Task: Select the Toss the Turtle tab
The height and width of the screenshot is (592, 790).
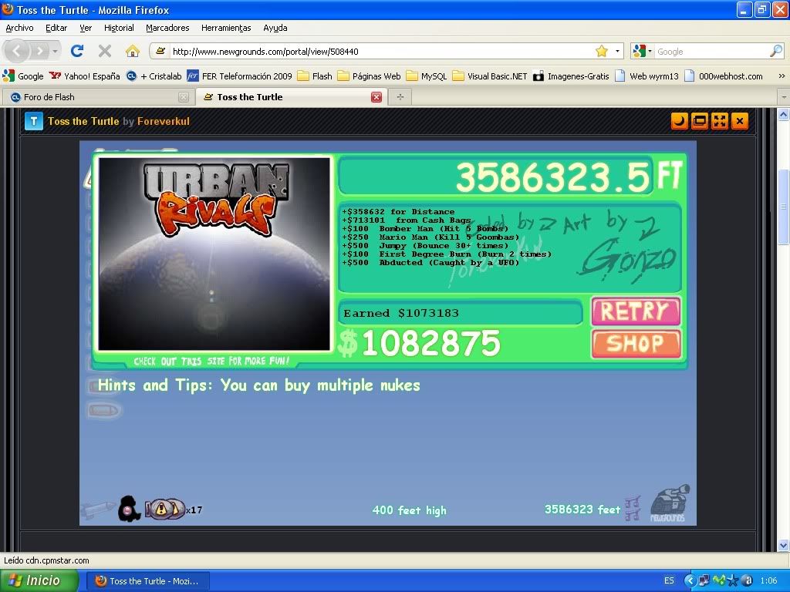Action: pos(292,97)
